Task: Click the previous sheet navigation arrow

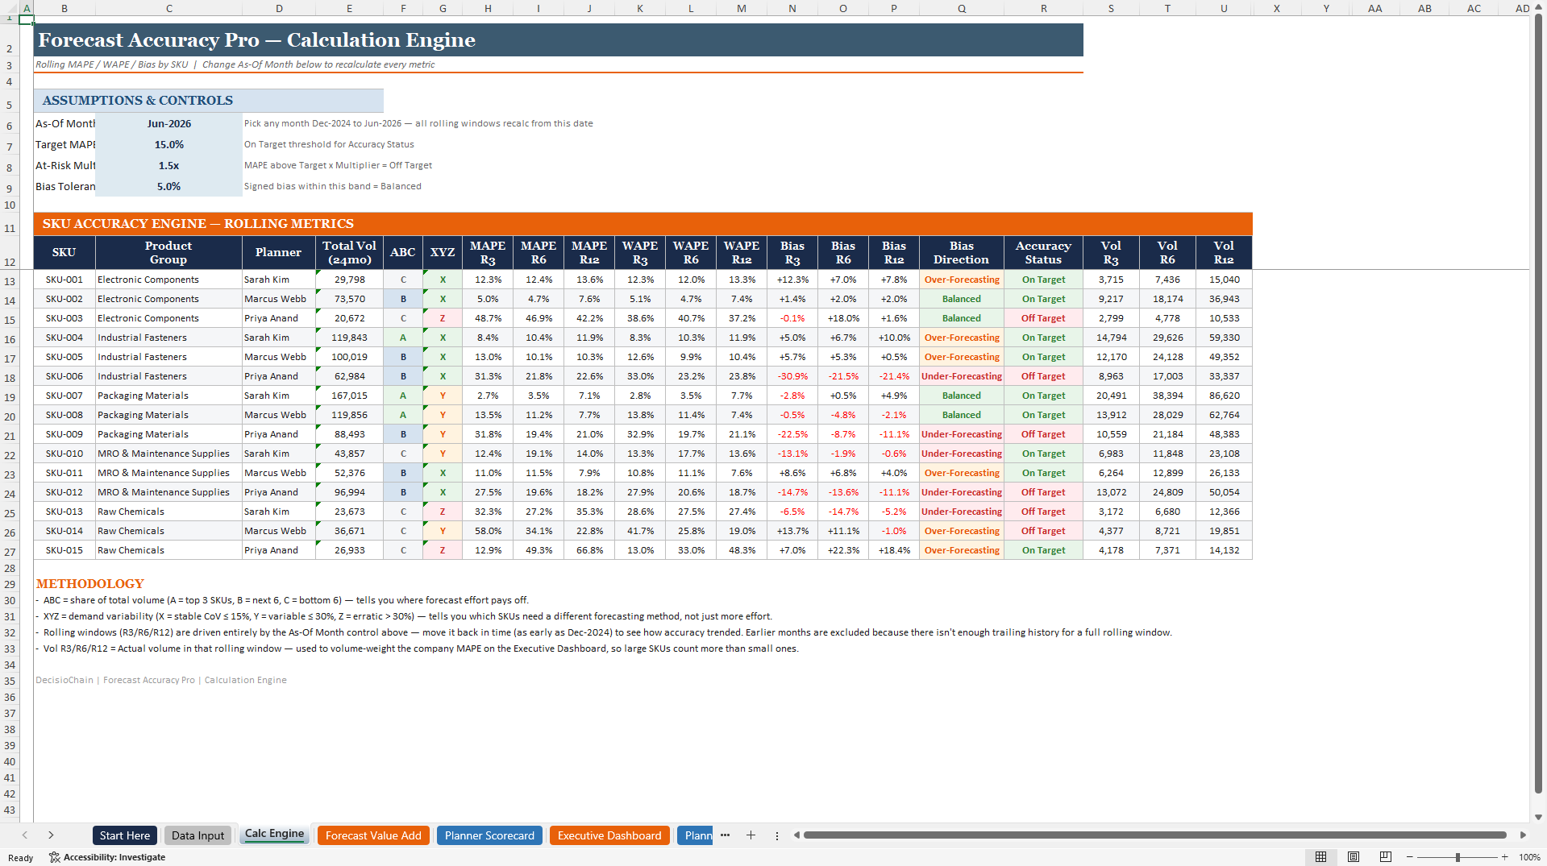Action: point(25,835)
